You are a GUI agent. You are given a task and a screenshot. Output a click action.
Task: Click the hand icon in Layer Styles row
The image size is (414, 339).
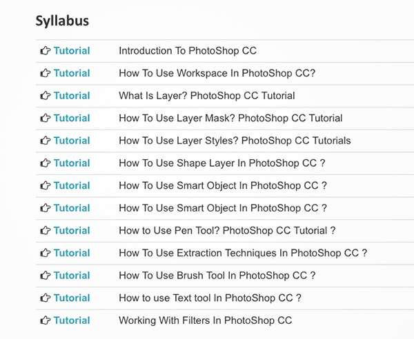[46, 141]
